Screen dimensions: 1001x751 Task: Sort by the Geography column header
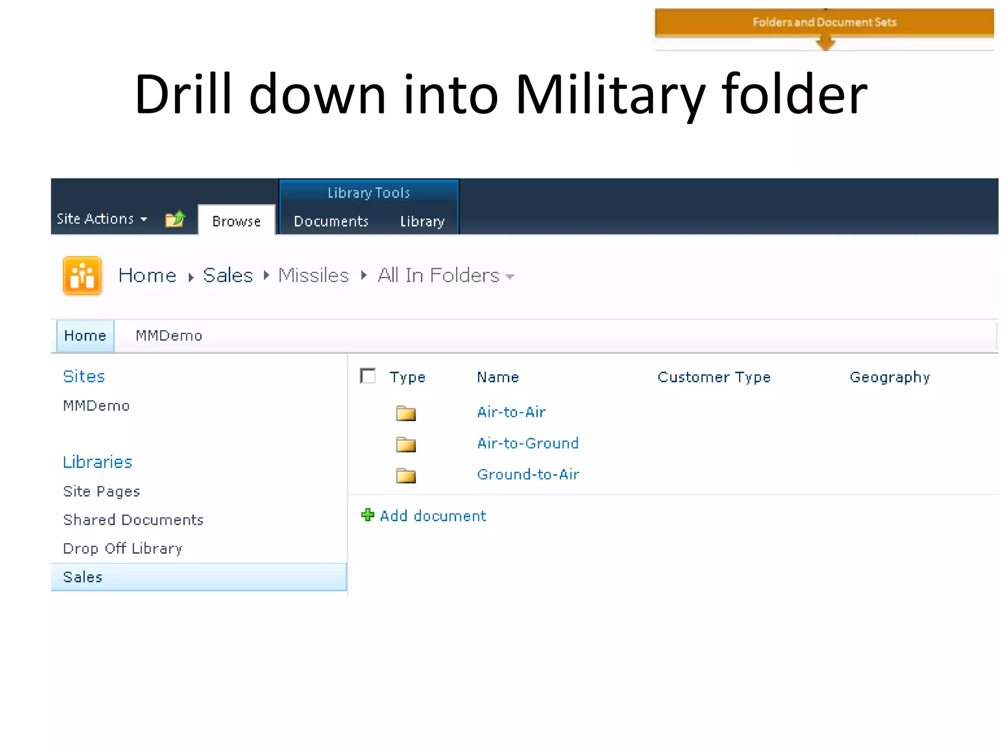click(890, 377)
